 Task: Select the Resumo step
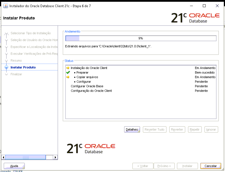(16, 61)
